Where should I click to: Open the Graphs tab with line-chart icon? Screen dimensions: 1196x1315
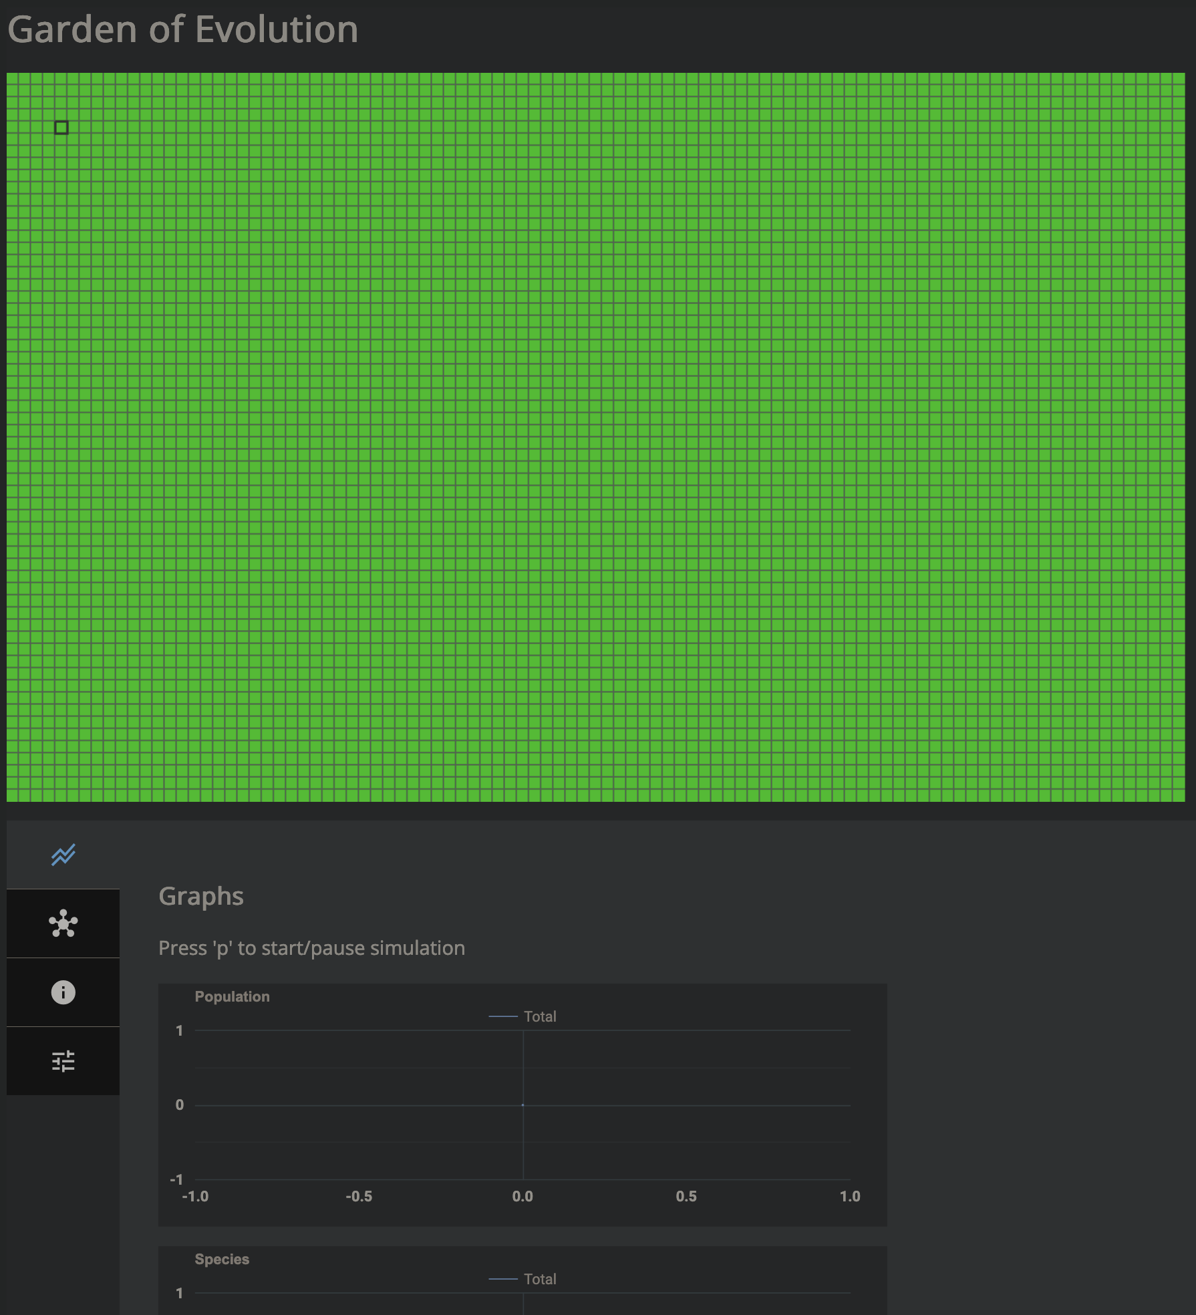tap(63, 855)
